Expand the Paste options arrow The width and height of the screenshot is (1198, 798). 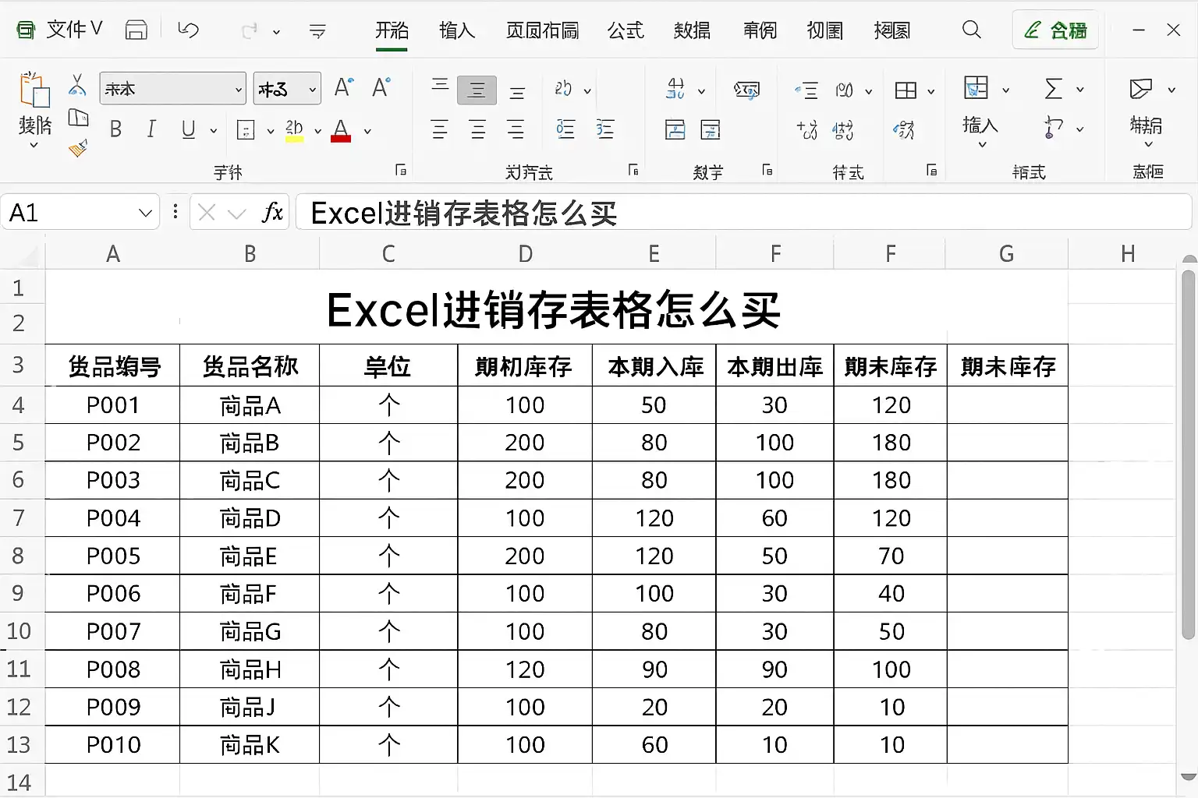pyautogui.click(x=34, y=145)
